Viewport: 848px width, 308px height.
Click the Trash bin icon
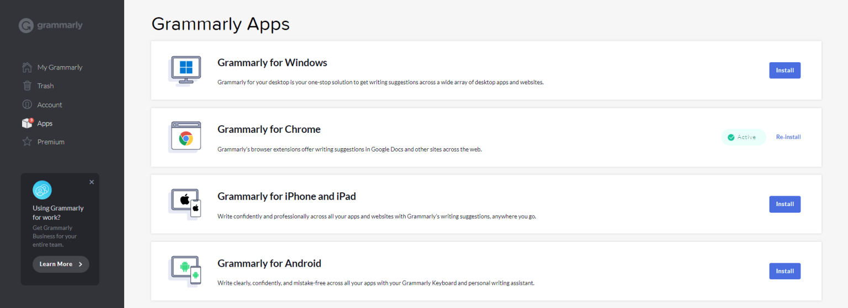[27, 85]
